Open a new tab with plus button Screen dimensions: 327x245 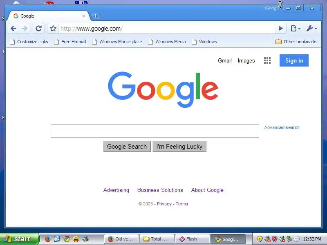96,16
